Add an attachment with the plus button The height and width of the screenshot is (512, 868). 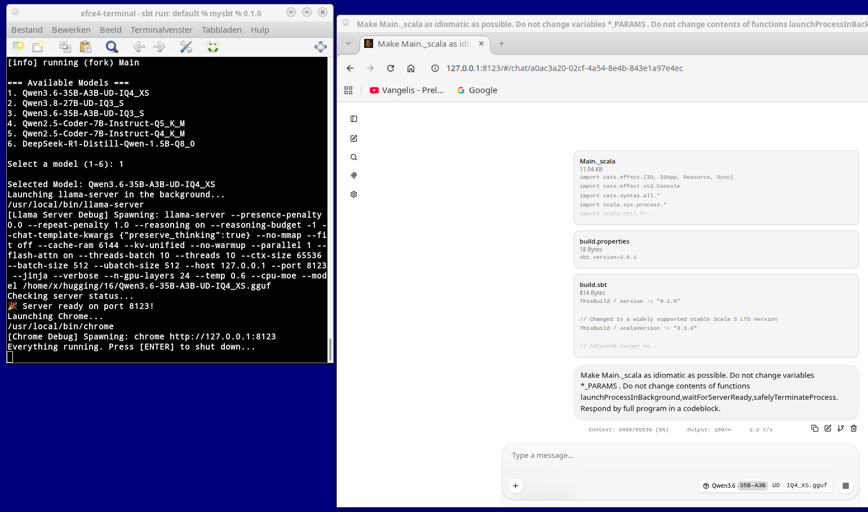(515, 485)
